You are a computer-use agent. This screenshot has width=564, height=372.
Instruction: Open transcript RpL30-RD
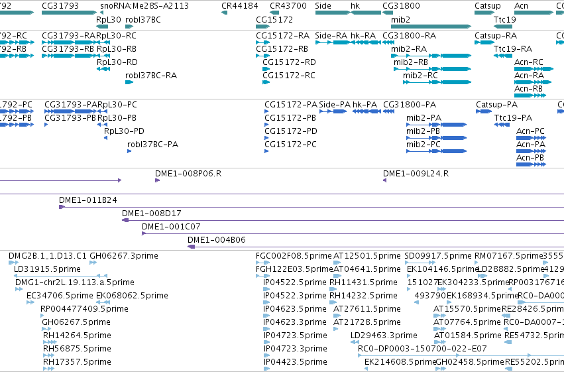(117, 62)
